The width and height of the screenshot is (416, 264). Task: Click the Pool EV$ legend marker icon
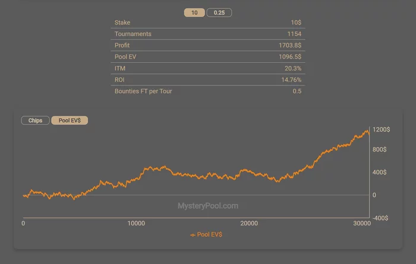(193, 235)
